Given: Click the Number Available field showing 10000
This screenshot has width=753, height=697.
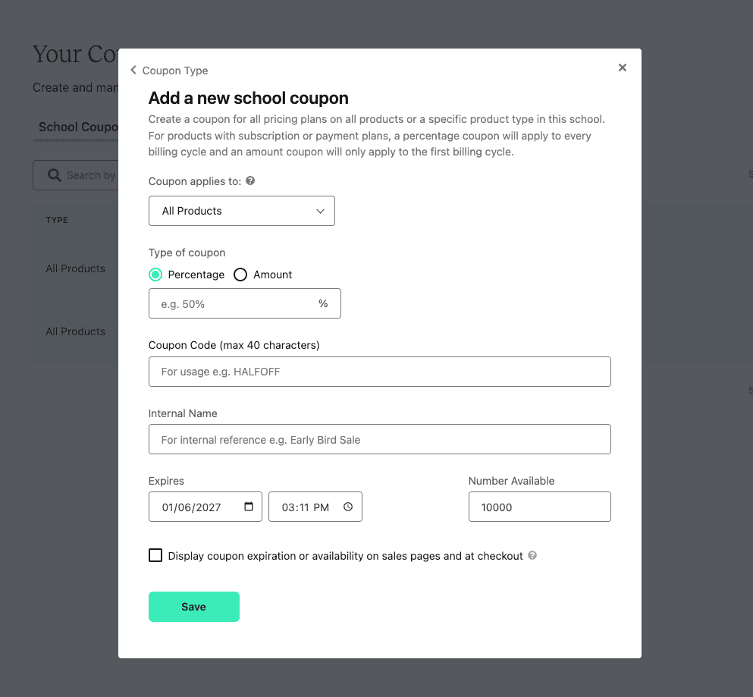Looking at the screenshot, I should [540, 507].
